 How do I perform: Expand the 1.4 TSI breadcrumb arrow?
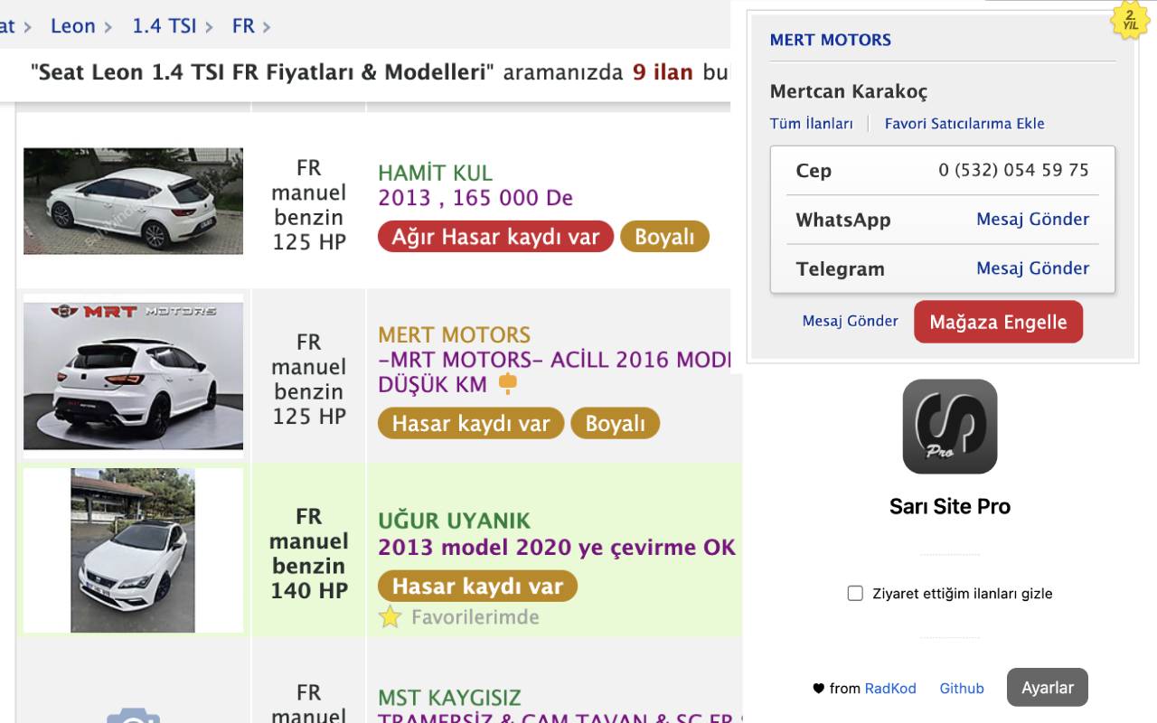[209, 27]
